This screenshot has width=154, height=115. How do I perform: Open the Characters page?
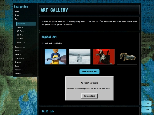20,58
